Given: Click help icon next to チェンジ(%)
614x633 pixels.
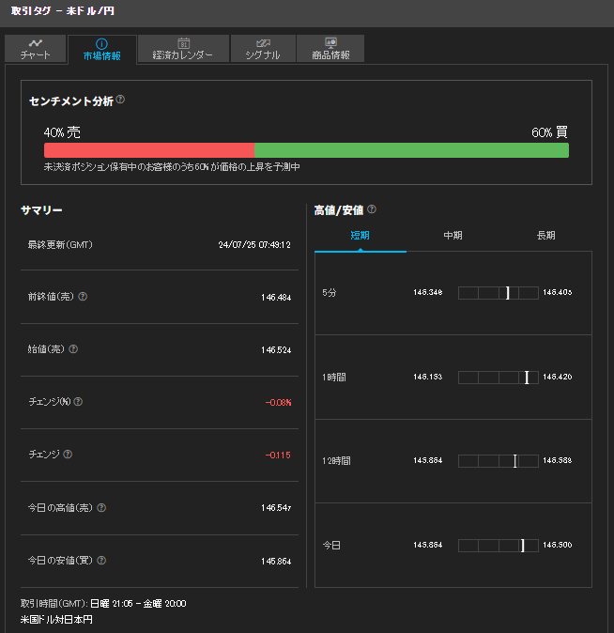Looking at the screenshot, I should pyautogui.click(x=78, y=402).
